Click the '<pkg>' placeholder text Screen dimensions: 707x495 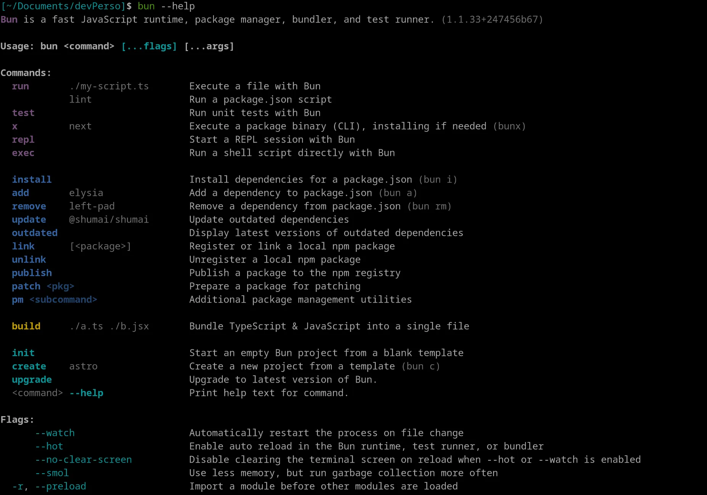[x=61, y=287]
